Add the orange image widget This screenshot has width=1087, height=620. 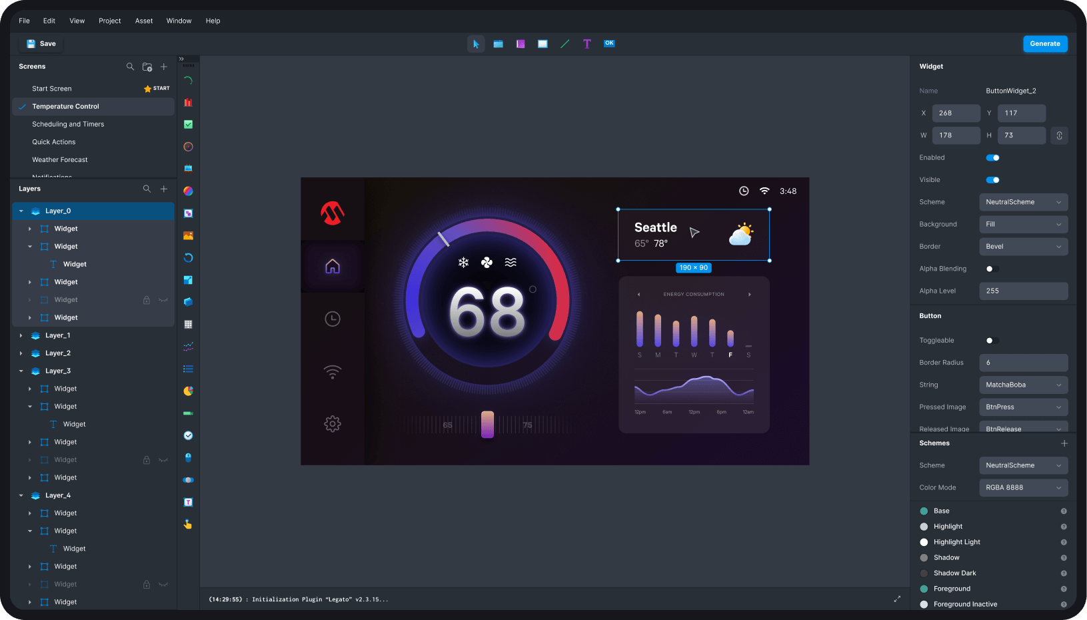pyautogui.click(x=189, y=235)
